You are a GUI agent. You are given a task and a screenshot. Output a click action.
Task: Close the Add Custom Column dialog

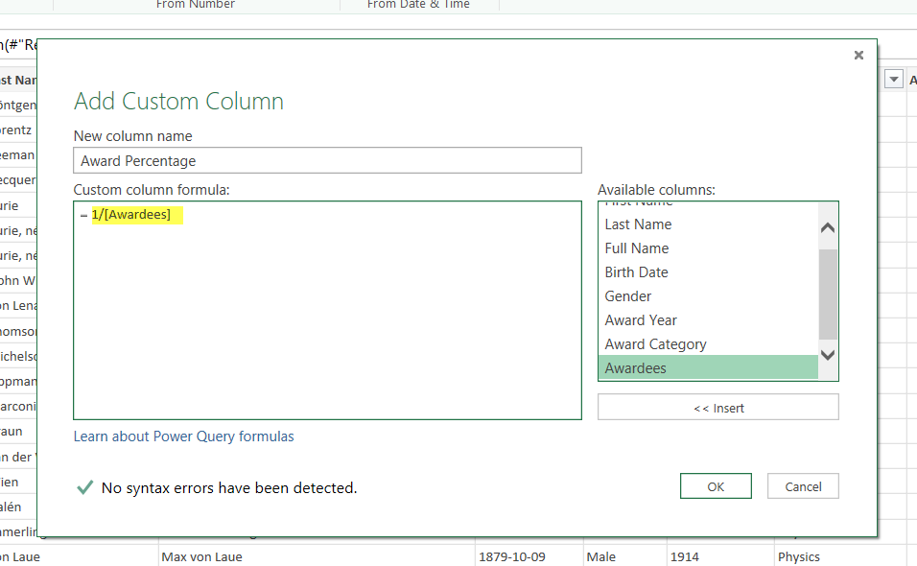click(858, 56)
